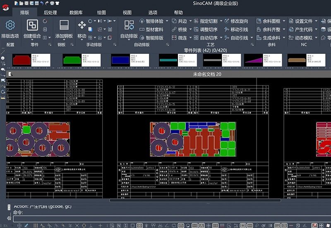
Task: Open the 选项 ribbon tab
Action: tap(153, 12)
